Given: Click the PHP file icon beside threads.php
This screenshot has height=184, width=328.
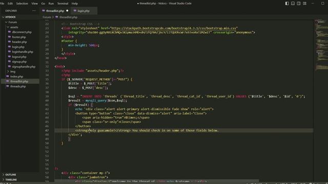Looking at the screenshot, I should [8, 86].
